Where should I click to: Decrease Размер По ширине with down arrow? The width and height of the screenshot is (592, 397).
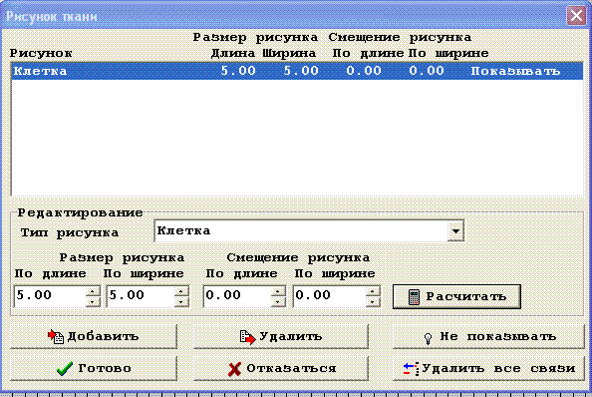pos(182,301)
